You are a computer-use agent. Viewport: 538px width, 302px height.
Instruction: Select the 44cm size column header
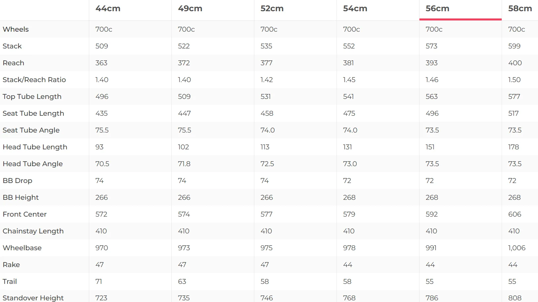coord(108,9)
